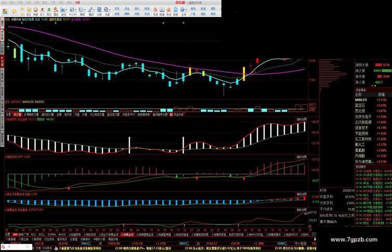The width and height of the screenshot is (392, 252).
Task: Click the 数据 data icon
Action: point(162,11)
